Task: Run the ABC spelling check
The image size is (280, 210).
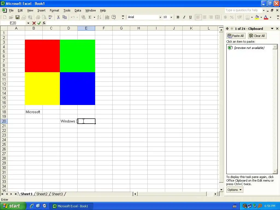Action: coord(51,17)
